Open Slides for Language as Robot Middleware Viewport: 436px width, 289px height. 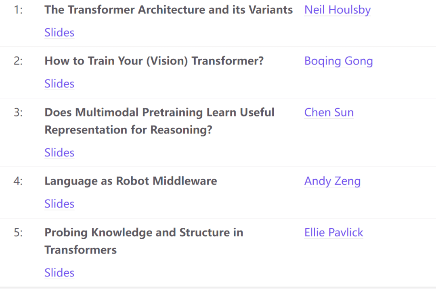59,204
